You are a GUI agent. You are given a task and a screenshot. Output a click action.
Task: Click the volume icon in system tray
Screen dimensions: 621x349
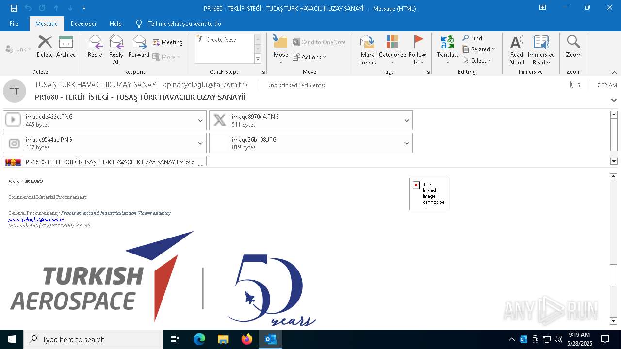pyautogui.click(x=558, y=339)
